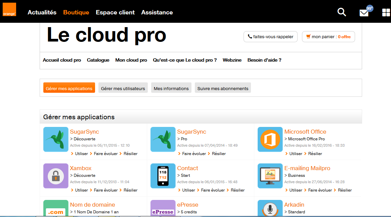Open the Webzine menu item

click(232, 60)
